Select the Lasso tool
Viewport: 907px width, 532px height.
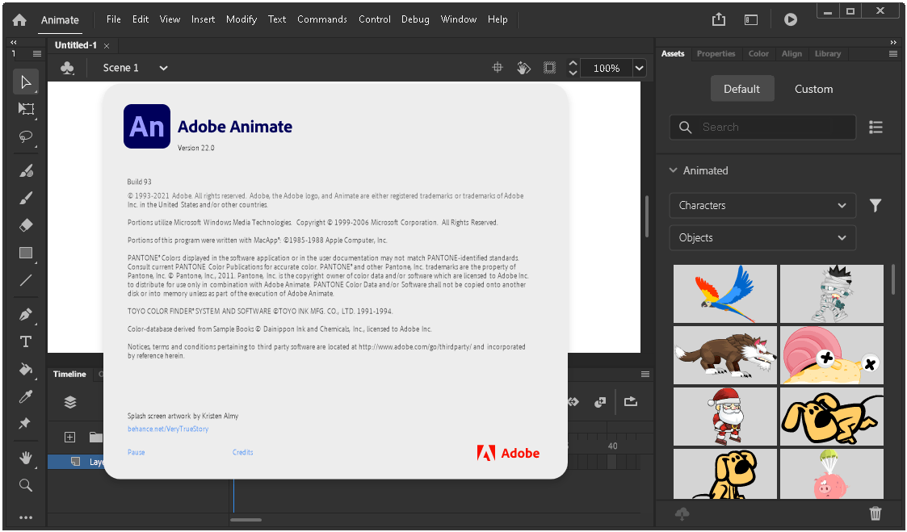point(26,136)
